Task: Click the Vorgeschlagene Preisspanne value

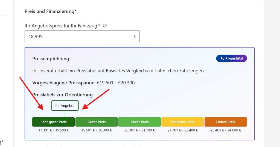Action: point(116,83)
